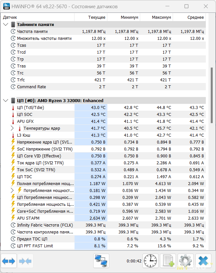Open sensor settings gear icon
216x273 pixels.
185,260
